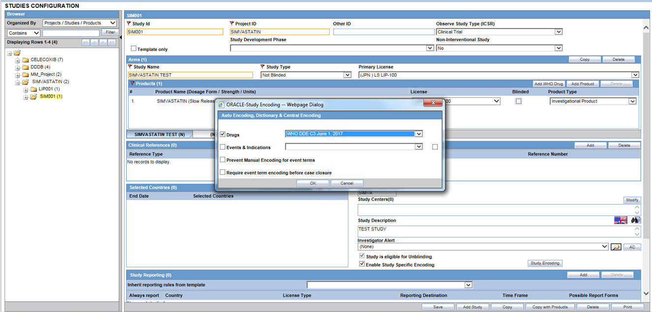
Task: Enable Prevent Manual Encoding for event terms
Action: pos(222,160)
